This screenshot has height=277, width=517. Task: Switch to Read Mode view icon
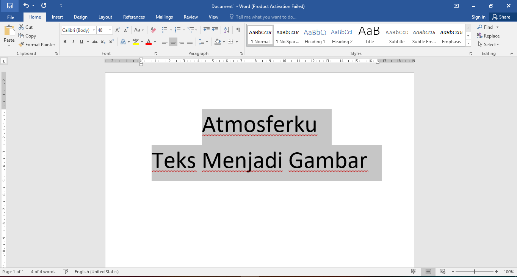(x=414, y=272)
